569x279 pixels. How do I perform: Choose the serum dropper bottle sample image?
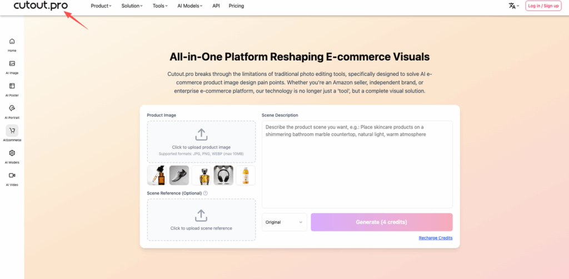(x=157, y=176)
